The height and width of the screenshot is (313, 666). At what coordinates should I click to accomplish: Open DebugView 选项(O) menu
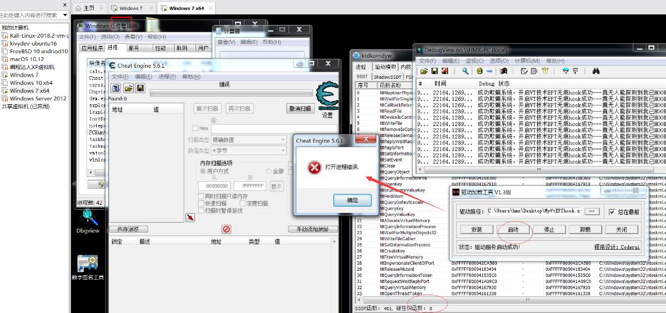tap(499, 60)
